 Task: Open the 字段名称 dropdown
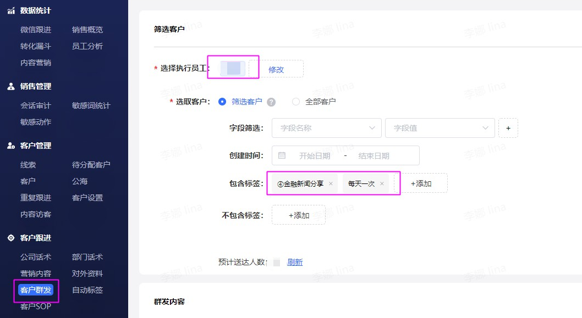[x=327, y=128]
